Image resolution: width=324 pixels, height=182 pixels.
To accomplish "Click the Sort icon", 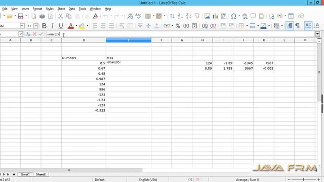I will [x=172, y=16].
